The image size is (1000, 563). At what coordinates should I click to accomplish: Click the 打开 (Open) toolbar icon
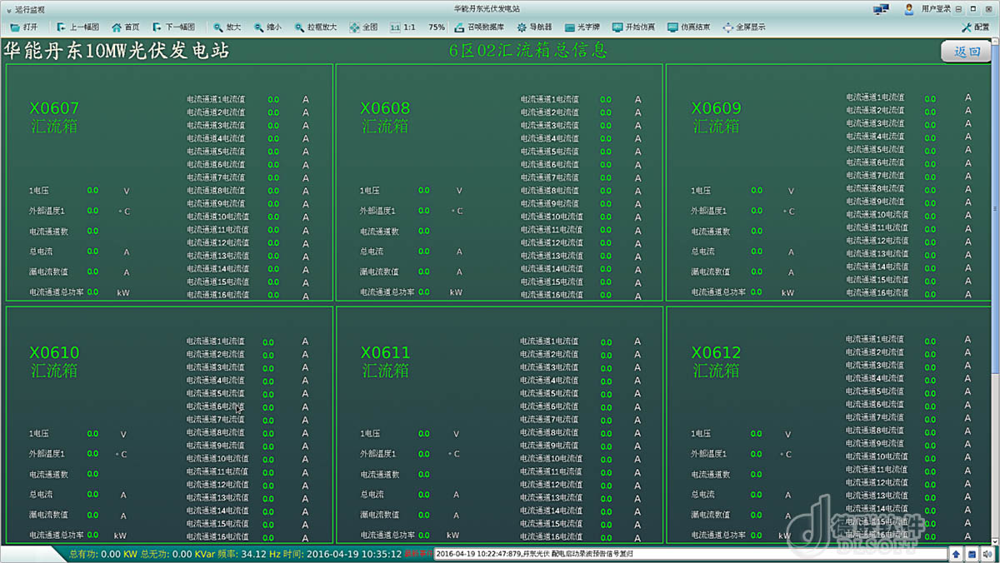23,27
